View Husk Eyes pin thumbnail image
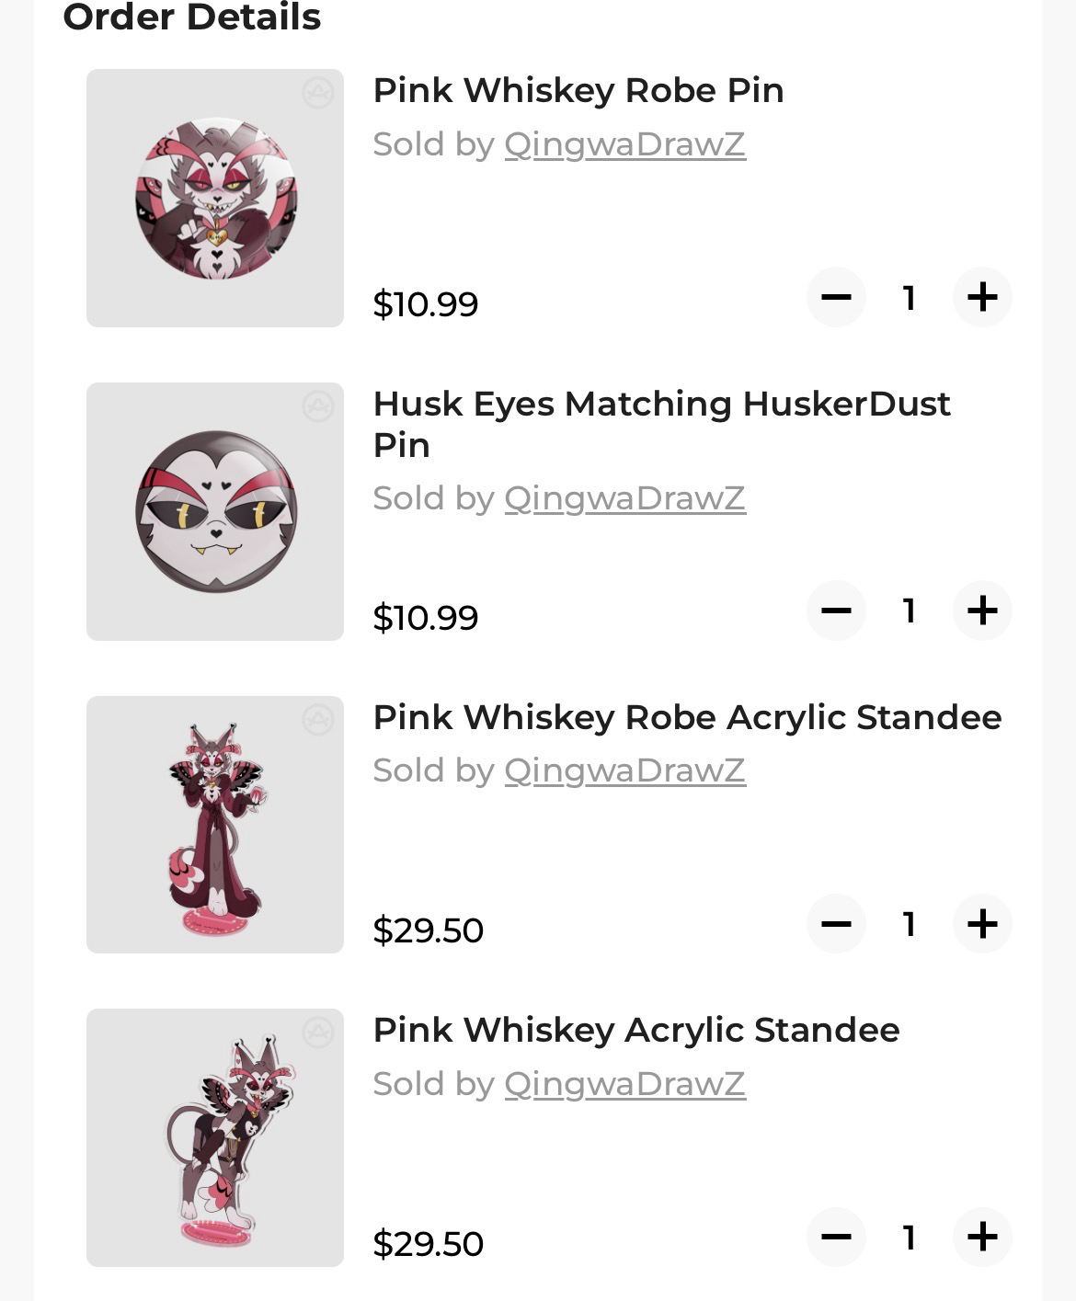The image size is (1076, 1301). (x=215, y=511)
